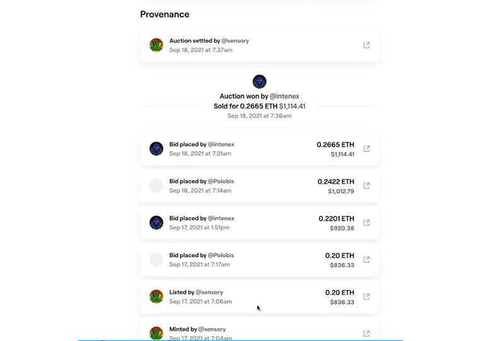This screenshot has width=481, height=341.
Task: Click intenex avatar in 0.2665 ETH bid row
Action: tap(156, 149)
